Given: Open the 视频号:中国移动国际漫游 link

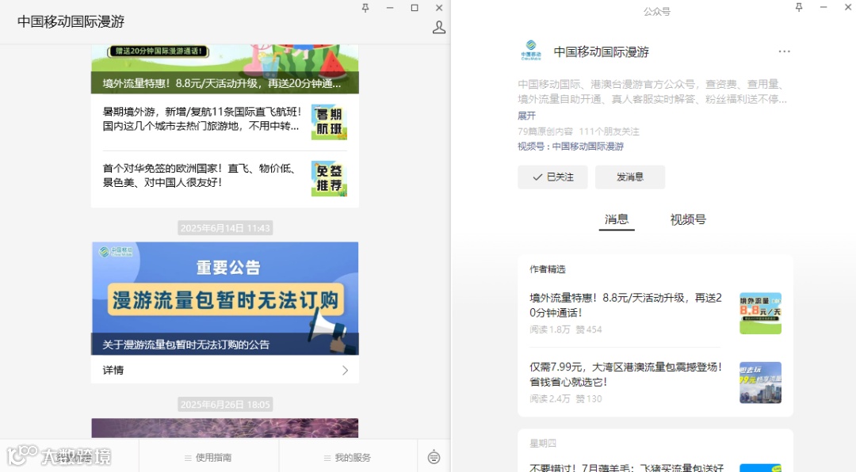Looking at the screenshot, I should 571,147.
